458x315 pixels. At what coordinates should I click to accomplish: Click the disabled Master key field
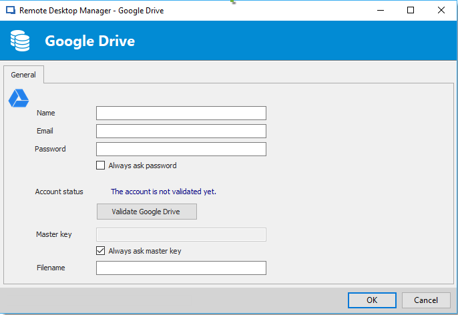pyautogui.click(x=181, y=234)
